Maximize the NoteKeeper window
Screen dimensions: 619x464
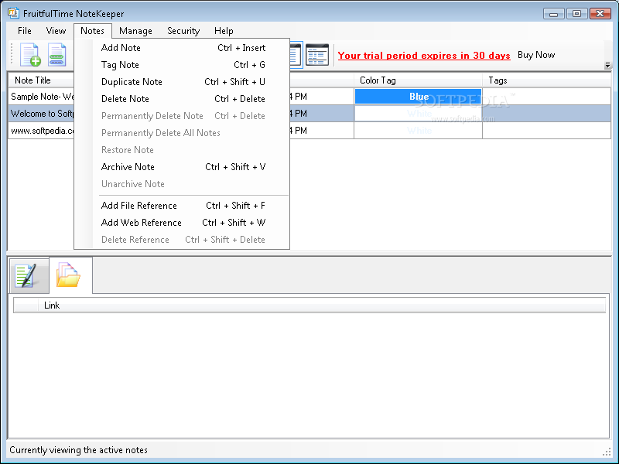576,14
